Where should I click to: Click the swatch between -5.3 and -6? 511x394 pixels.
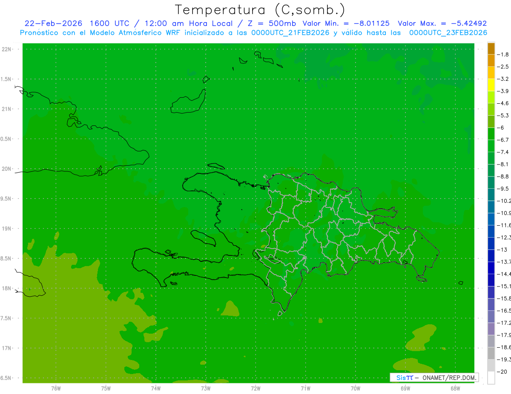(491, 122)
